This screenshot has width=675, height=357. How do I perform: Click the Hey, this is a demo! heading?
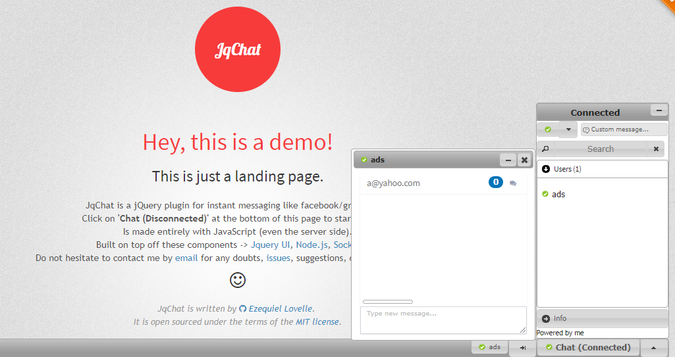coord(238,142)
